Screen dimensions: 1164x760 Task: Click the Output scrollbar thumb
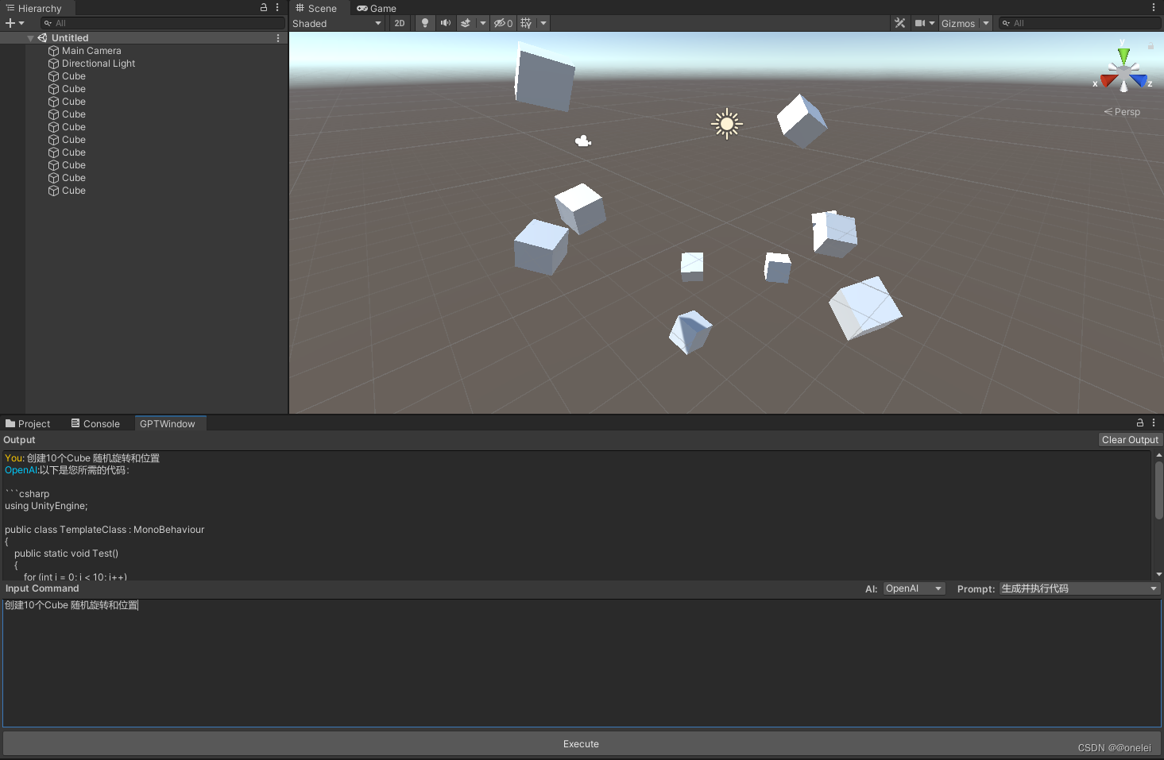click(1159, 490)
